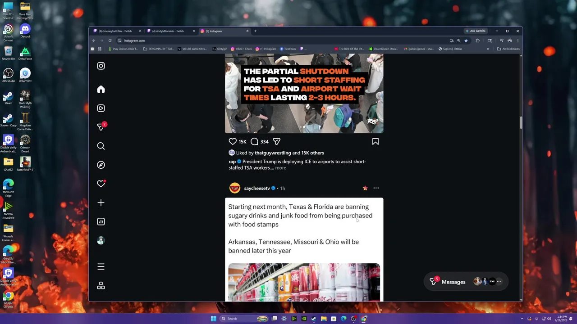Screen dimensions: 577x324
Task: Share the rap post via the paper plane
Action: pos(276,142)
